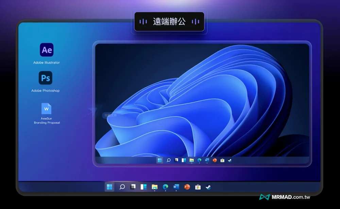Viewport: 340px width, 209px height.
Task: Open Microsoft Store on the outer taskbar
Action: 198,187
